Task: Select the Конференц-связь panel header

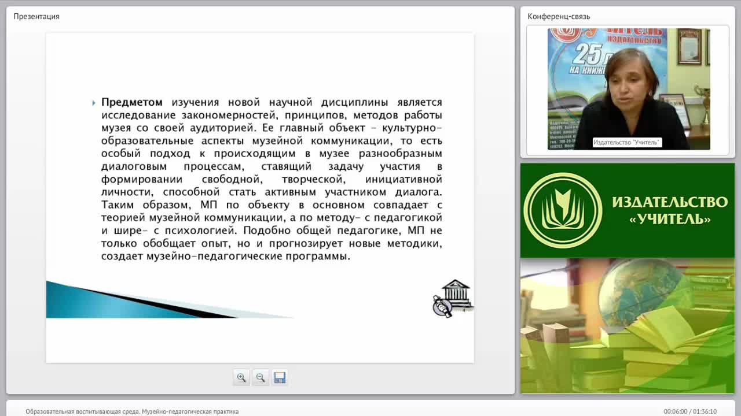Action: click(x=559, y=16)
